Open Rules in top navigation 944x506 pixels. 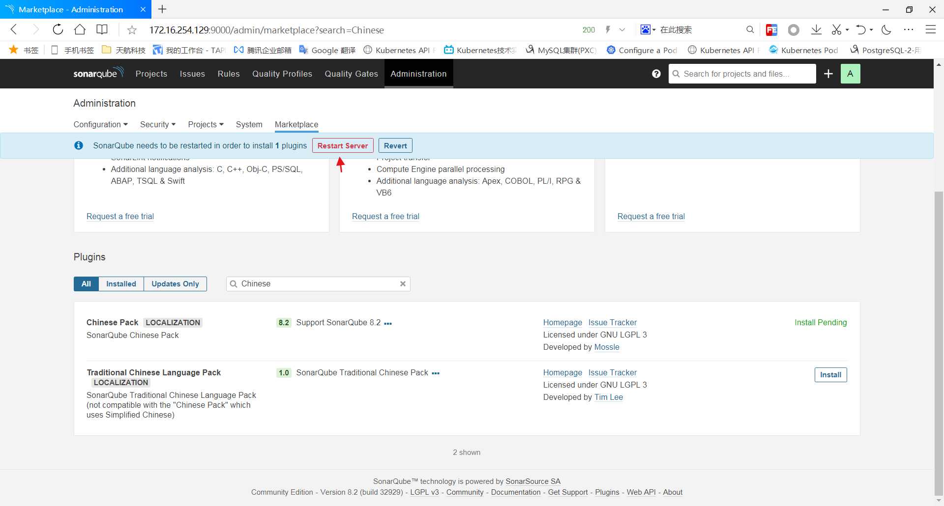tap(229, 74)
